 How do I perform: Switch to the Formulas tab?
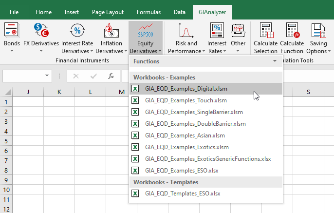point(148,12)
